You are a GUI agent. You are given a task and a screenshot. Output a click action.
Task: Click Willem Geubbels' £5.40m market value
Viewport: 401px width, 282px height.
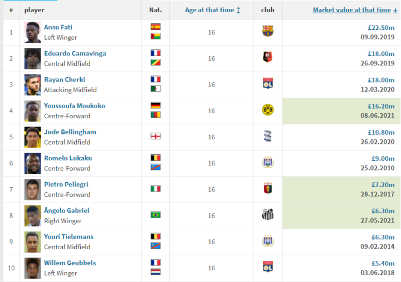(x=384, y=263)
